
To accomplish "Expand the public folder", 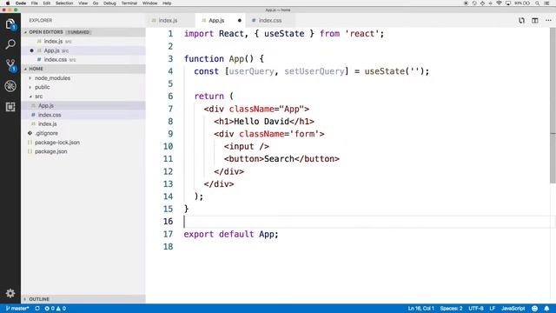I will (42, 87).
